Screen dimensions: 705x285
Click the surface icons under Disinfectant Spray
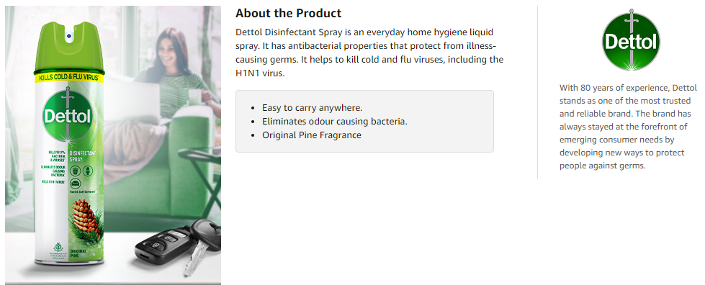coord(80,176)
